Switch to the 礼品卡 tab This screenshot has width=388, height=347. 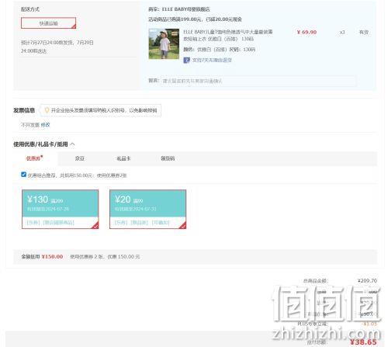point(123,158)
